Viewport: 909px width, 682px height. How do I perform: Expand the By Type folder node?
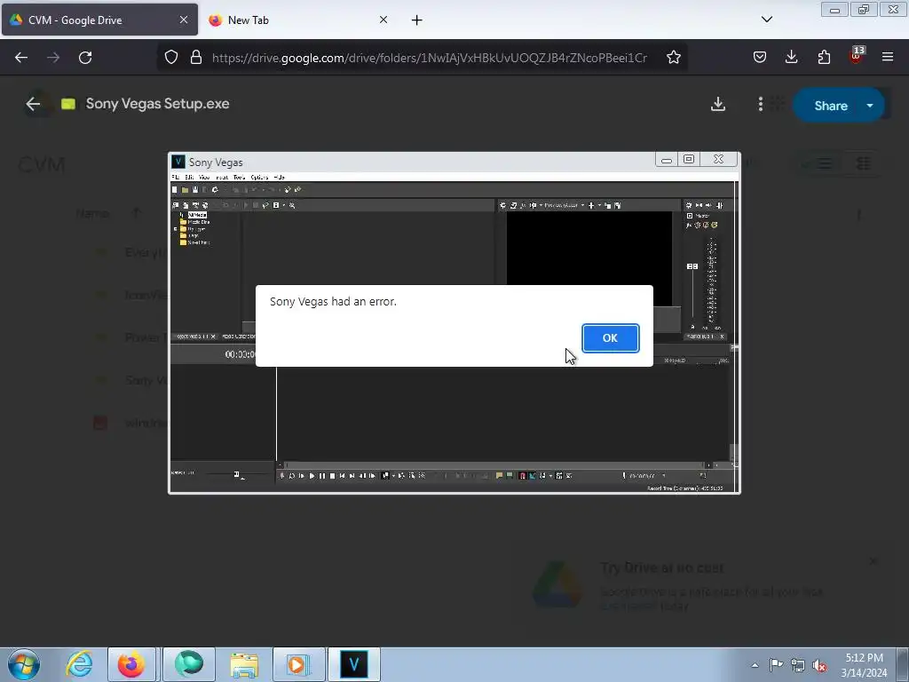(175, 229)
